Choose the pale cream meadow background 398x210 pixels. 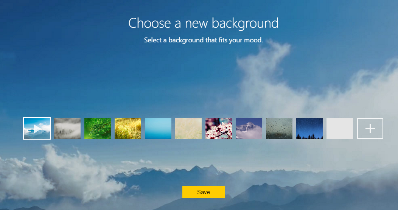(188, 129)
